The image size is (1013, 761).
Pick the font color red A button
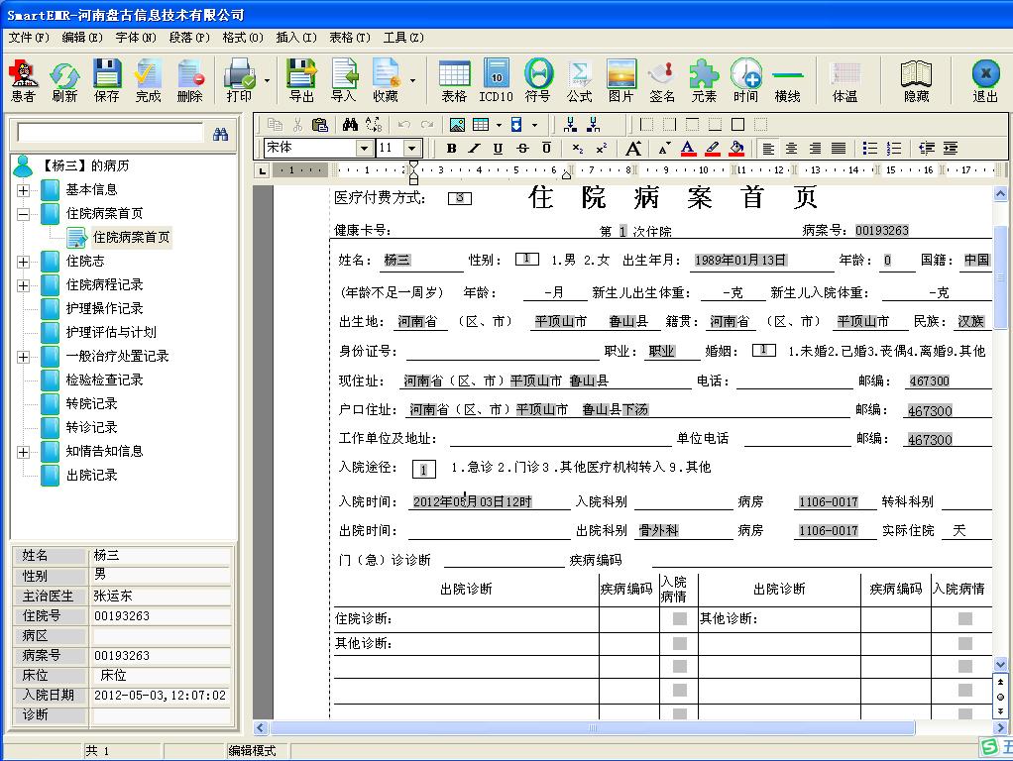pyautogui.click(x=688, y=149)
